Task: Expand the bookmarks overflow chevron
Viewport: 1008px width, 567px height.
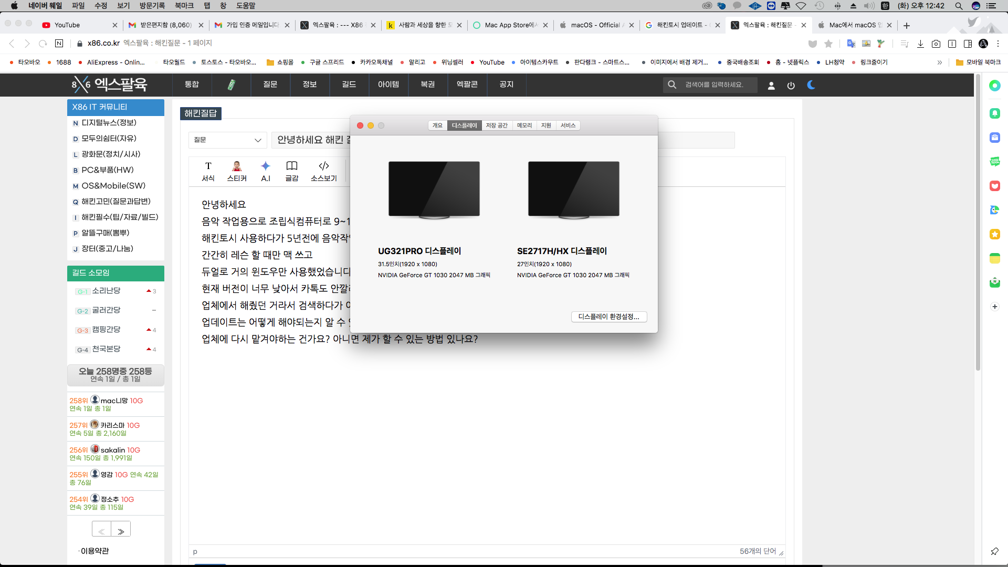Action: pyautogui.click(x=940, y=62)
